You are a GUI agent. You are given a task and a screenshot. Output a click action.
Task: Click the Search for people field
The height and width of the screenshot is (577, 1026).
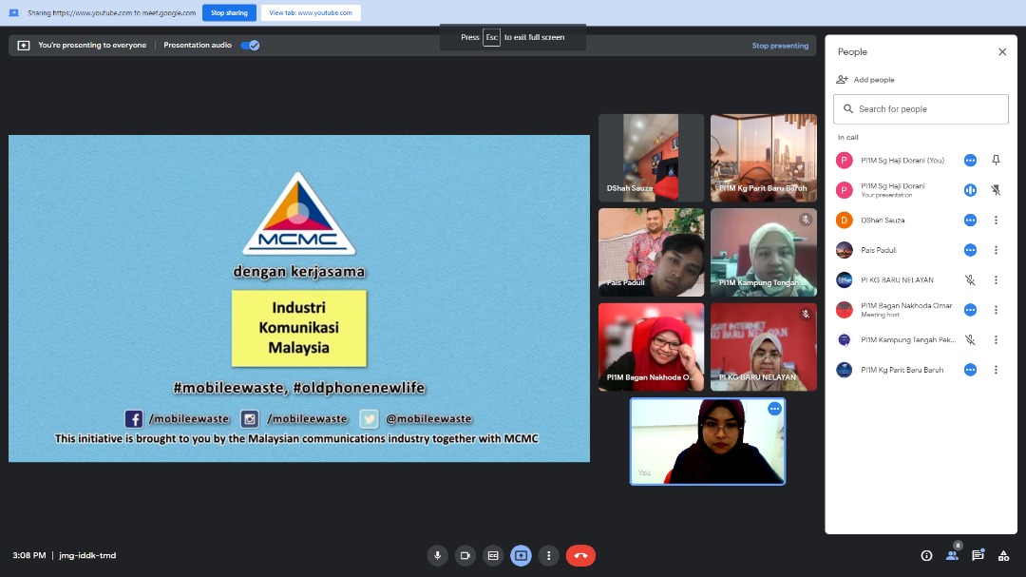[x=921, y=109]
